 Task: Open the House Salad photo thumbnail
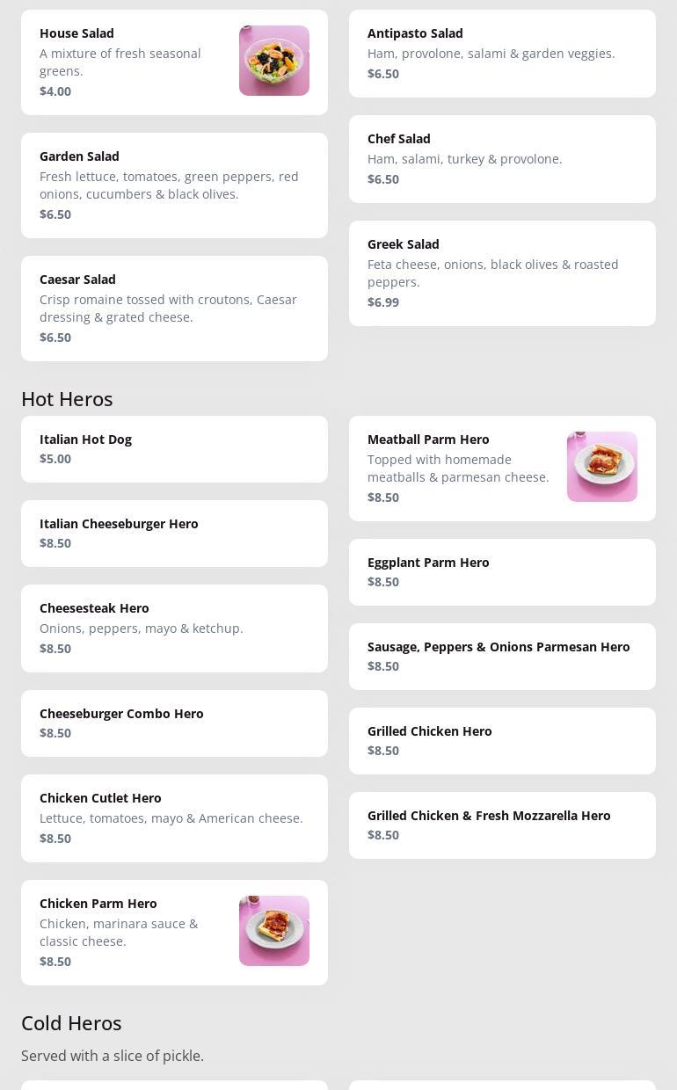pyautogui.click(x=273, y=61)
